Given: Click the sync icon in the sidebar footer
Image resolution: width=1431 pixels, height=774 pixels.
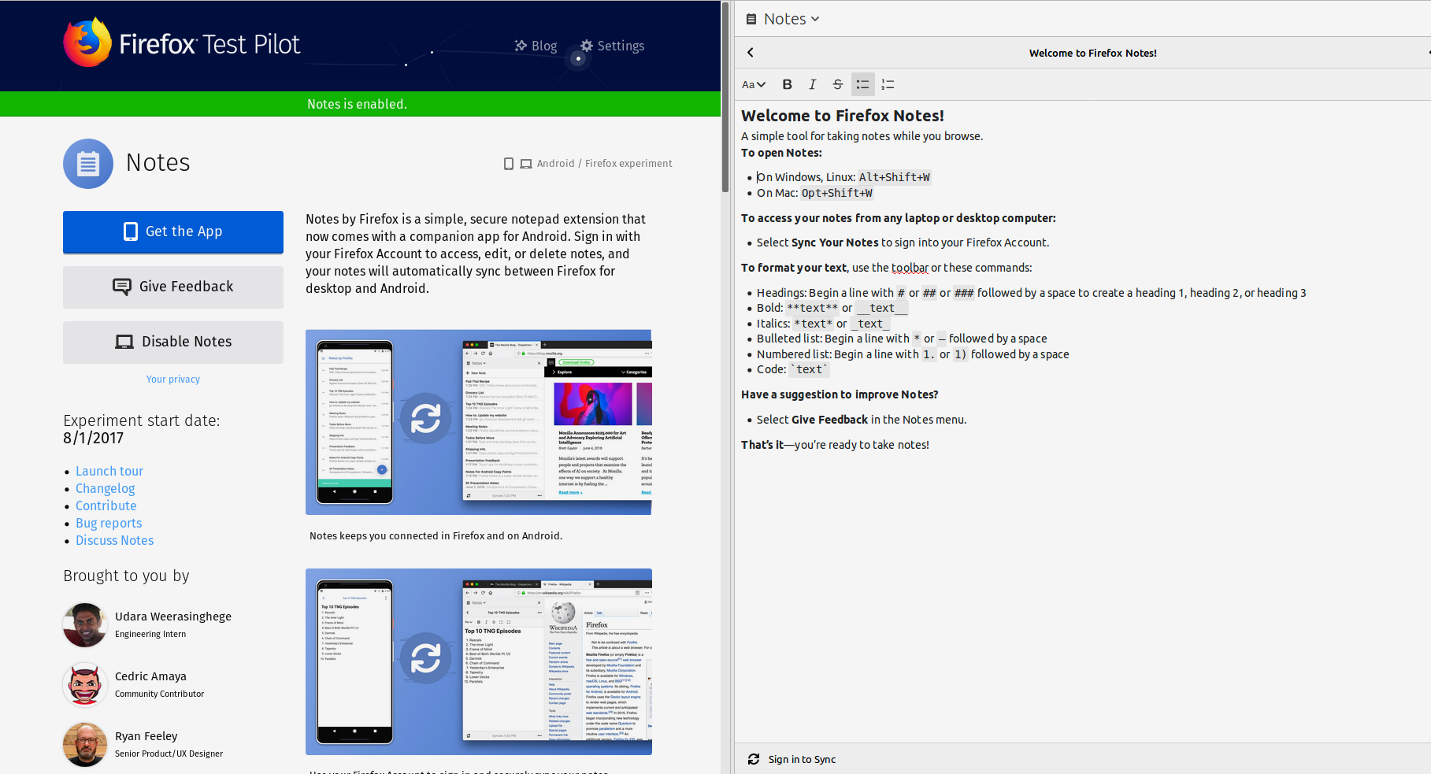Looking at the screenshot, I should click(x=754, y=759).
